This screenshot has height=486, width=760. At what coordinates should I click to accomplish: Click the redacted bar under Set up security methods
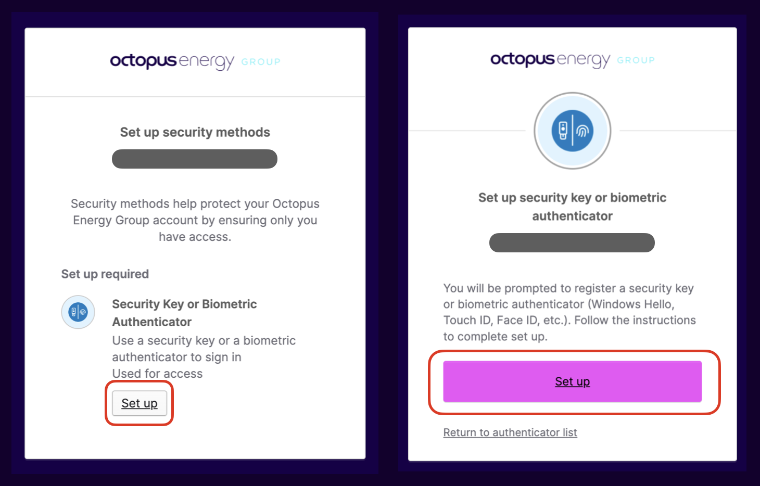point(195,159)
